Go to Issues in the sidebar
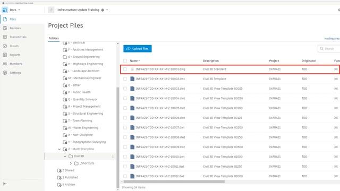 (x=14, y=46)
